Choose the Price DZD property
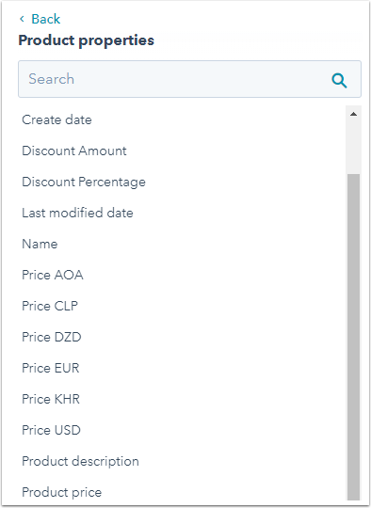The height and width of the screenshot is (508, 371). pos(52,337)
